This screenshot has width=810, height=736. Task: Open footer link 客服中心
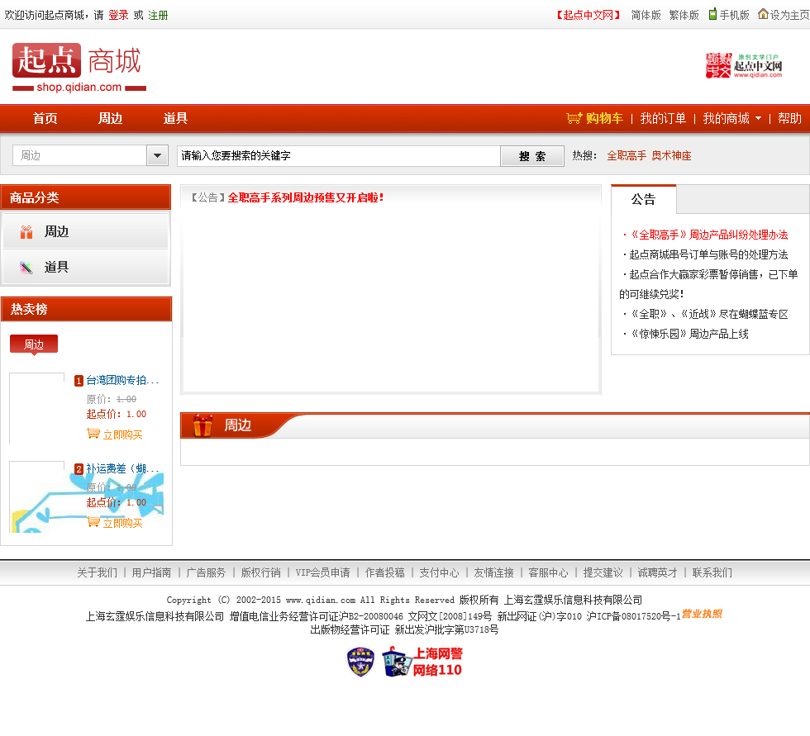(x=548, y=572)
